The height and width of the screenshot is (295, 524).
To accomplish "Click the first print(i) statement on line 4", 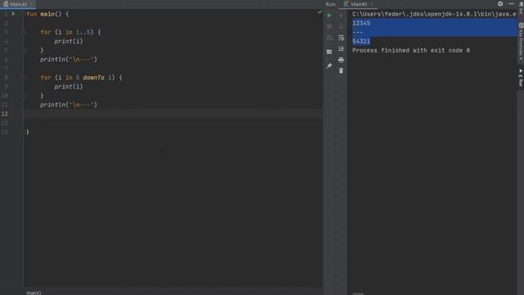I will 69,41.
